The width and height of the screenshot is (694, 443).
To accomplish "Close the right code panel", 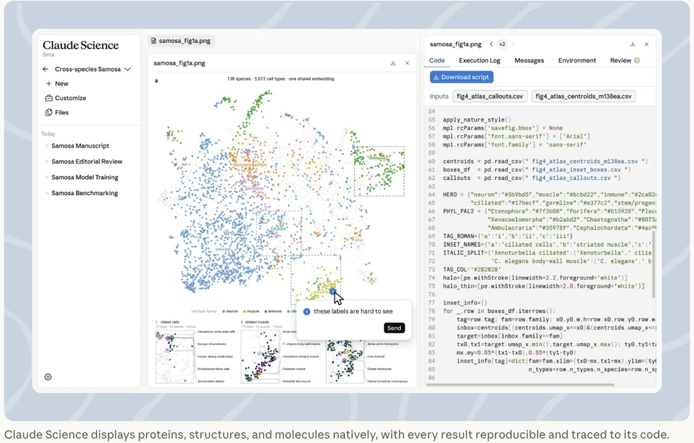I will (646, 44).
